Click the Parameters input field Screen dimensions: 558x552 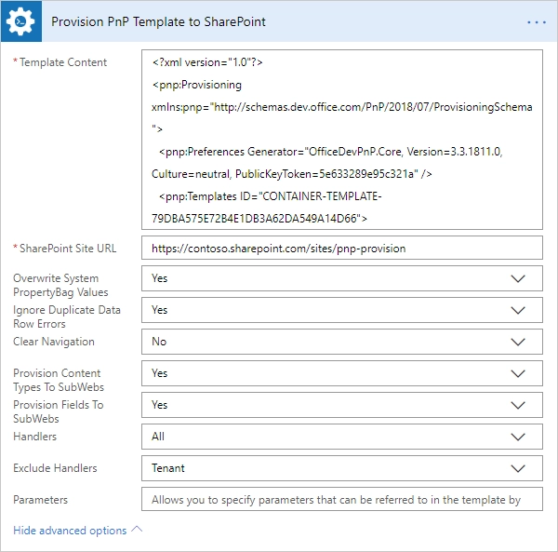coord(342,499)
